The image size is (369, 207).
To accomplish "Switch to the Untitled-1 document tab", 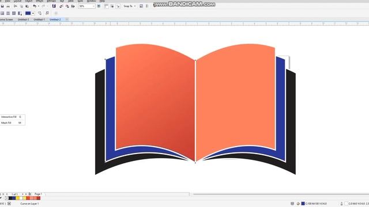I will coord(39,20).
